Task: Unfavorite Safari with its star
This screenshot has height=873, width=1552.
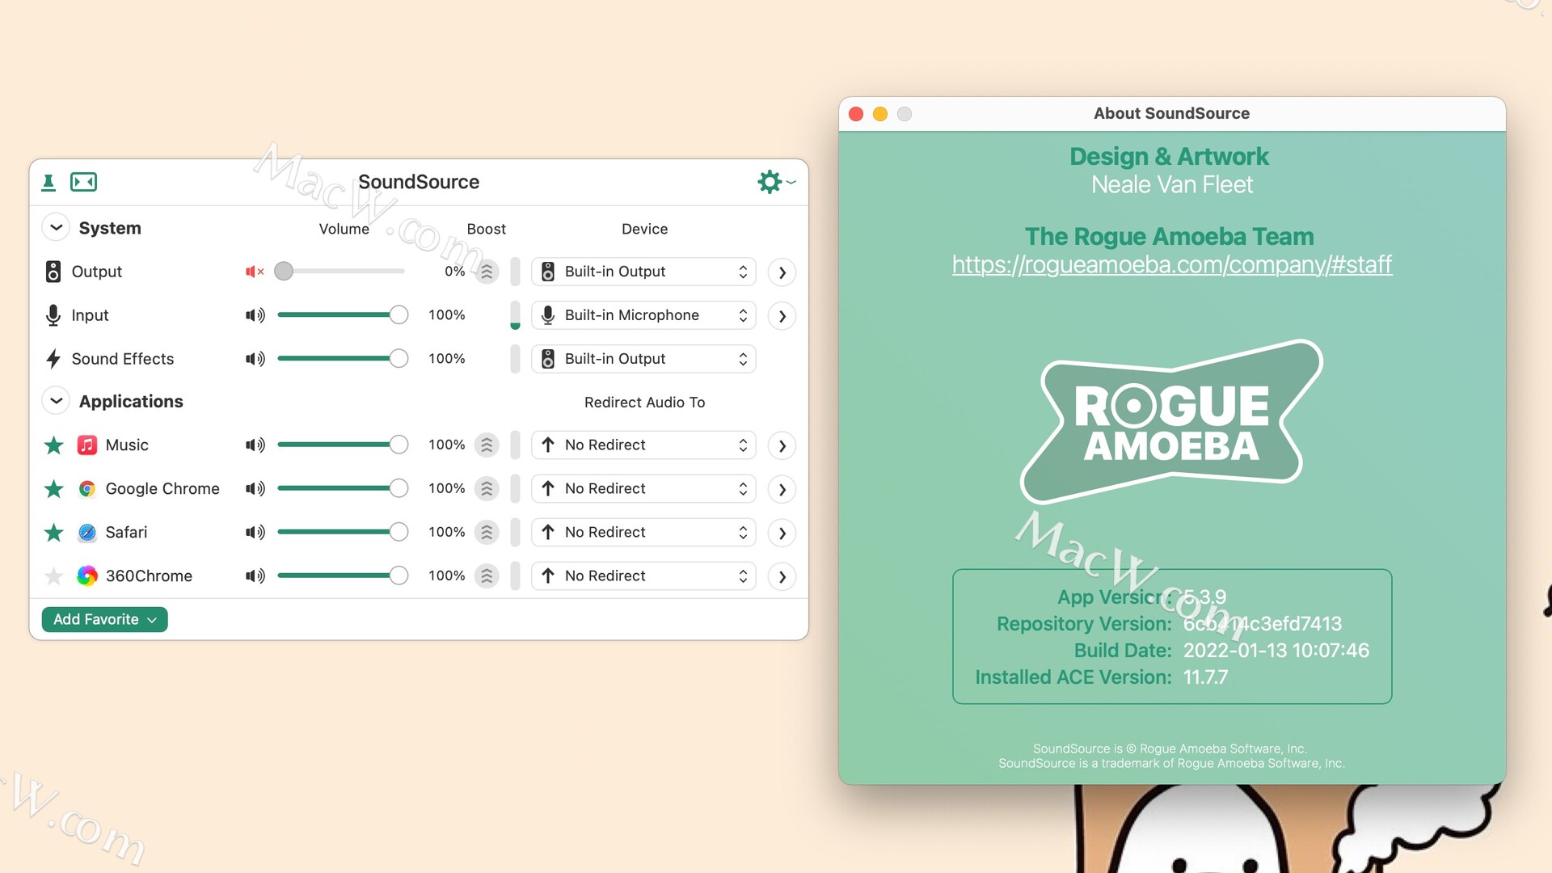Action: pyautogui.click(x=54, y=532)
